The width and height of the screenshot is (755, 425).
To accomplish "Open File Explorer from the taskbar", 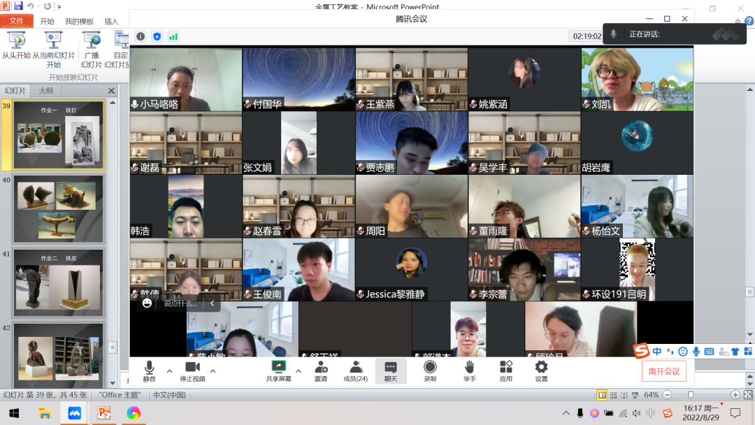I will 45,413.
